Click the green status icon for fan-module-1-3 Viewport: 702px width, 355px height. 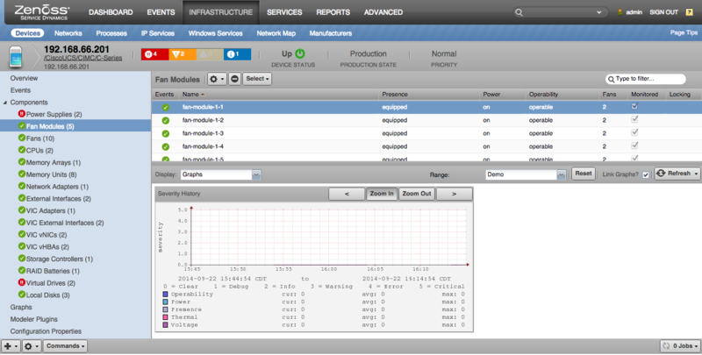[x=166, y=133]
